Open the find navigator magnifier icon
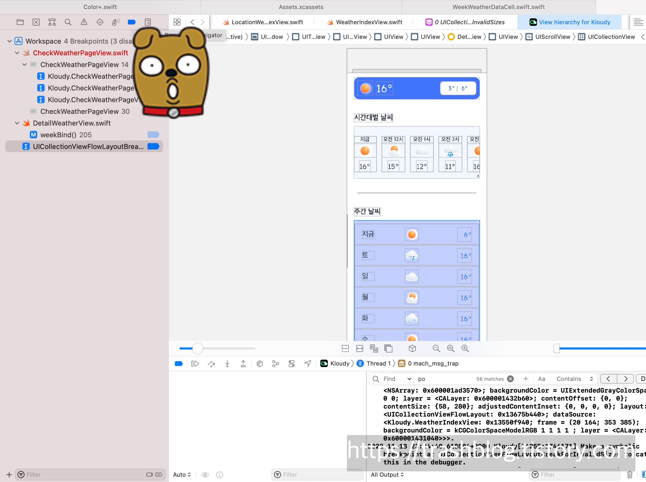The width and height of the screenshot is (646, 482). [68, 22]
